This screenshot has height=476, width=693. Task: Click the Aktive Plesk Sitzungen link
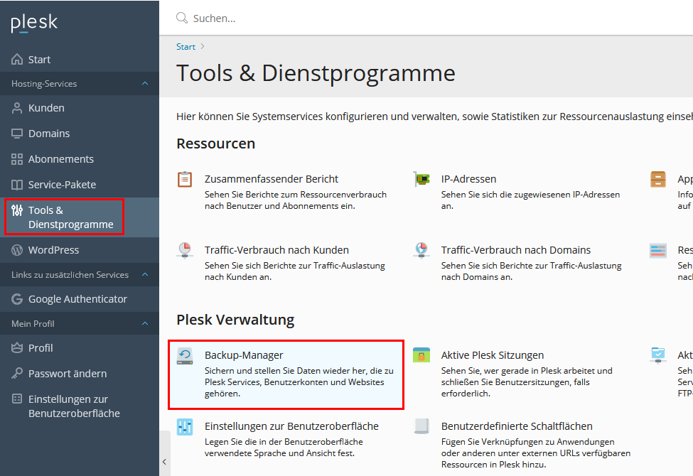coord(492,355)
